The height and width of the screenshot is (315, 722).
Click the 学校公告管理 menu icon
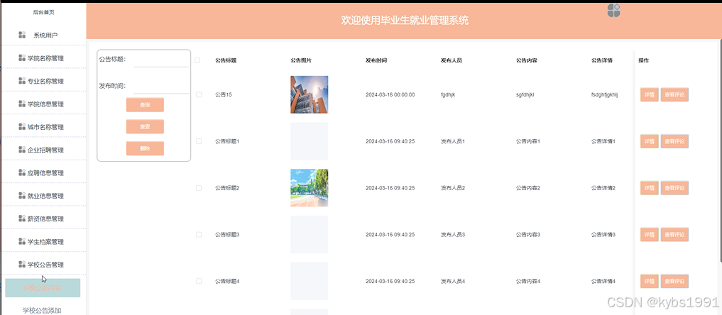point(21,265)
